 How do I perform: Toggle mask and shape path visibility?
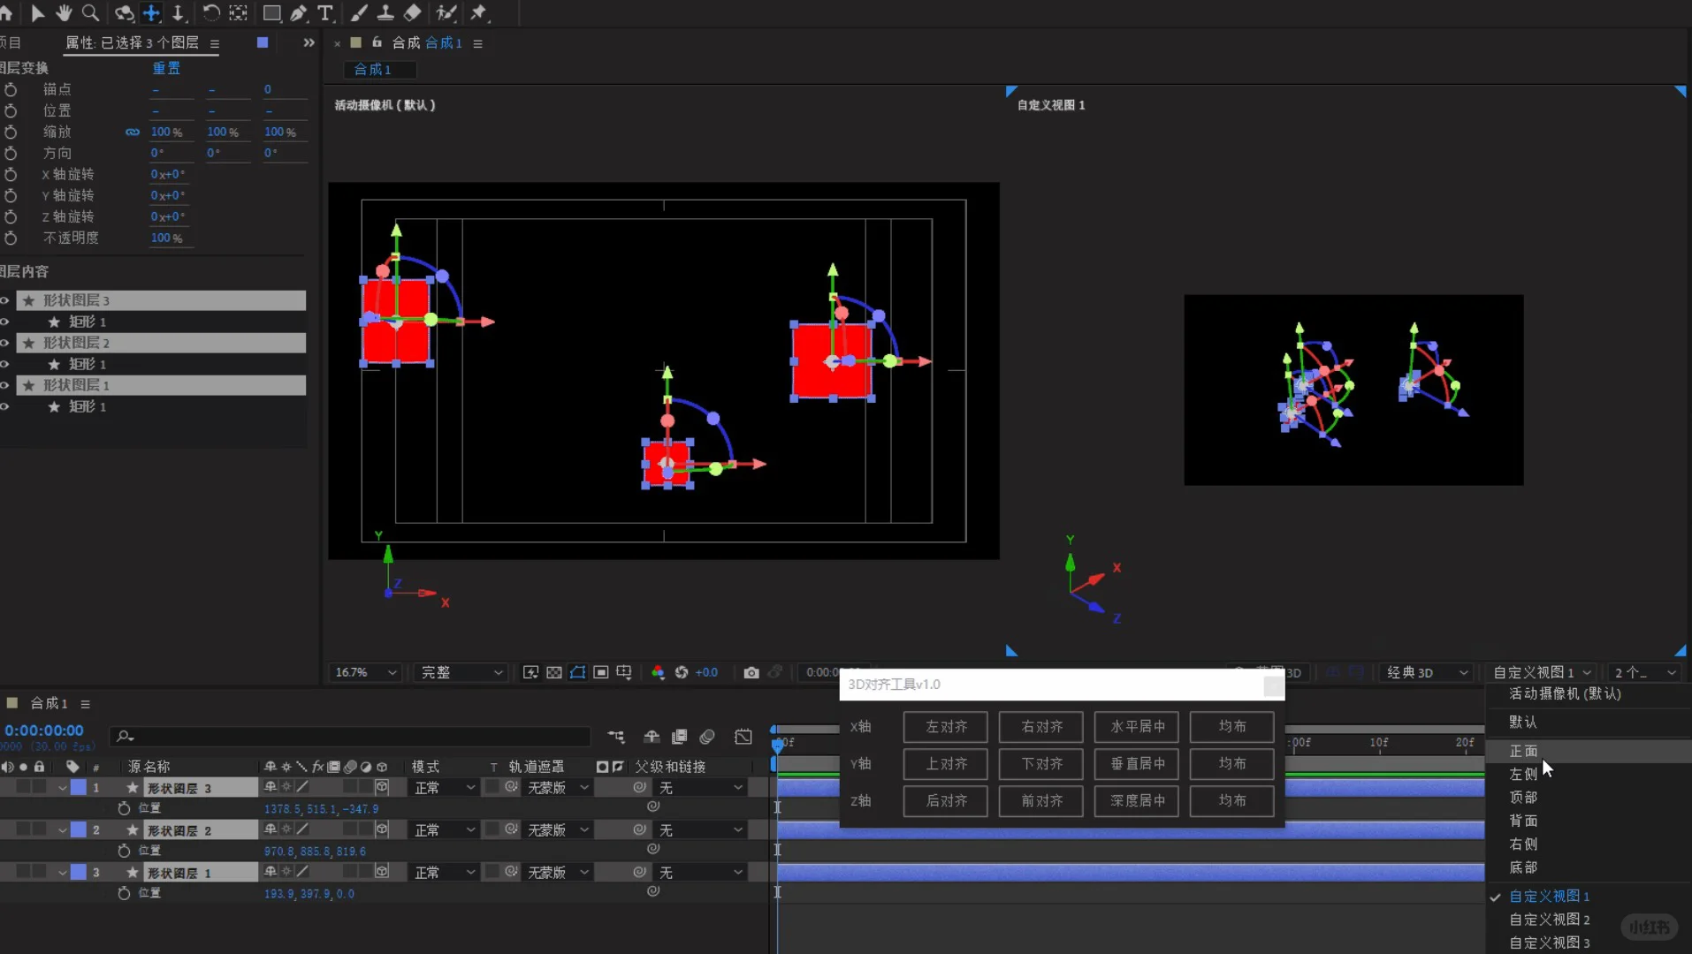coord(577,672)
